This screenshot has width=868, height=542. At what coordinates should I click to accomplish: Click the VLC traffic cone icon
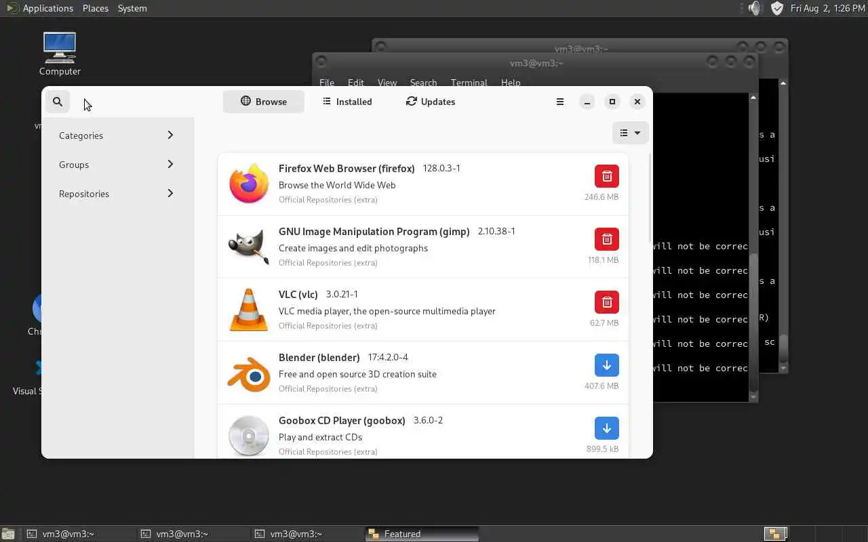point(249,310)
